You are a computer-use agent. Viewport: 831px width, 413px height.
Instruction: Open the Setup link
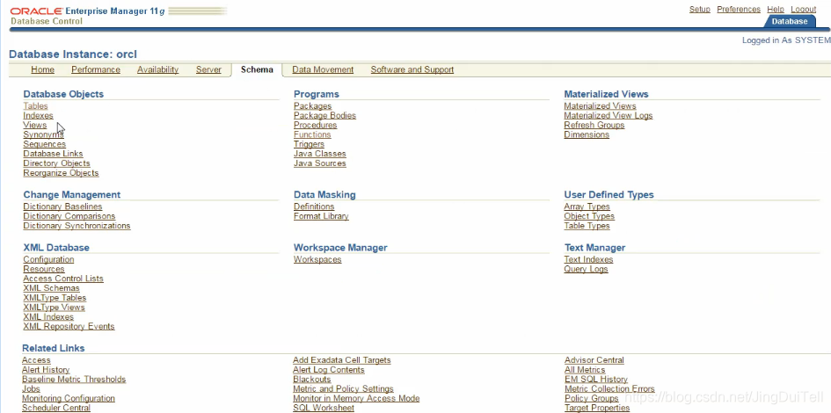point(700,10)
